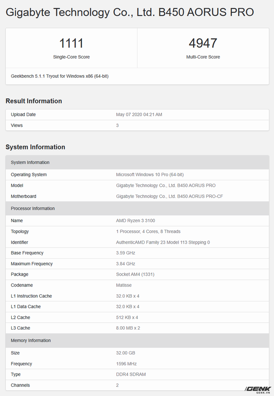Click the upload date value 'May 07 2020 04:21 AM'
Screen dimensions: 274x396
point(139,115)
